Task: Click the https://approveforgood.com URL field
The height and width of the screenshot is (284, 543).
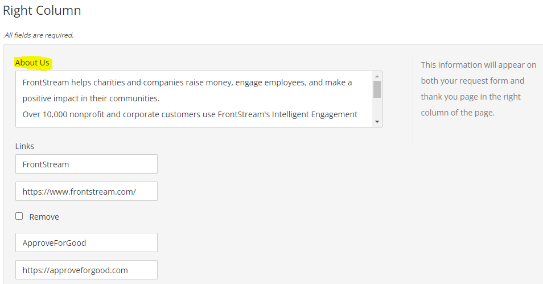Action: click(87, 270)
